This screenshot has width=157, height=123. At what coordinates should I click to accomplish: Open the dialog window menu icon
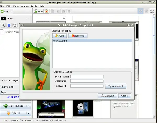click(22, 25)
